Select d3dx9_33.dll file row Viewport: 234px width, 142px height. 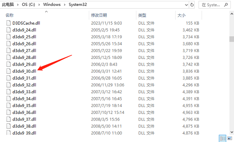[103, 92]
